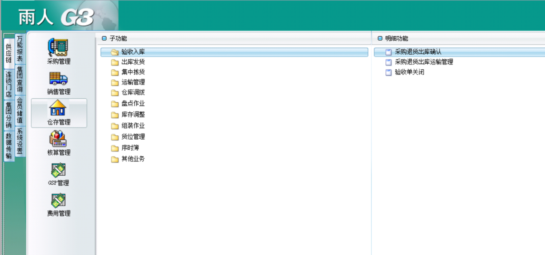The image size is (545, 255).
Task: Open the 费用管理 expense module icon
Action: coord(59,205)
